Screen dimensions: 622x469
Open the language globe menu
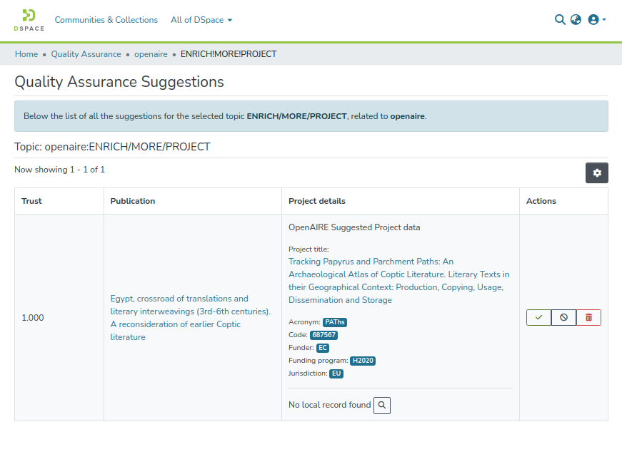(576, 20)
